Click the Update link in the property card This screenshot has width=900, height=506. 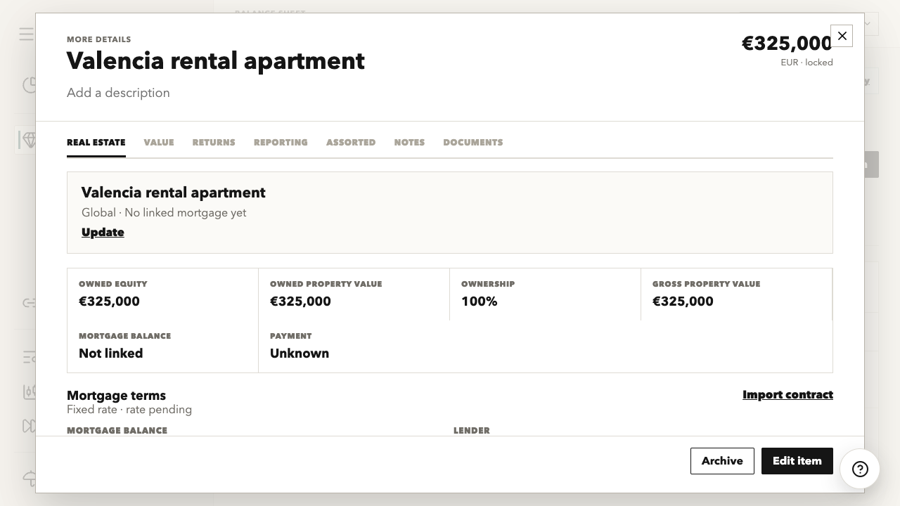(x=103, y=233)
